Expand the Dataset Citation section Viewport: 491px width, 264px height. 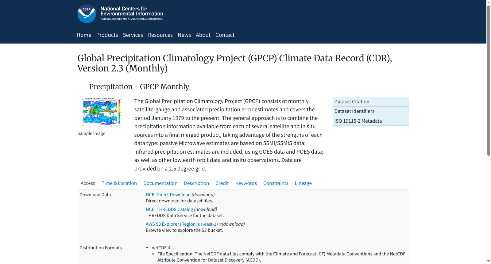click(x=371, y=102)
